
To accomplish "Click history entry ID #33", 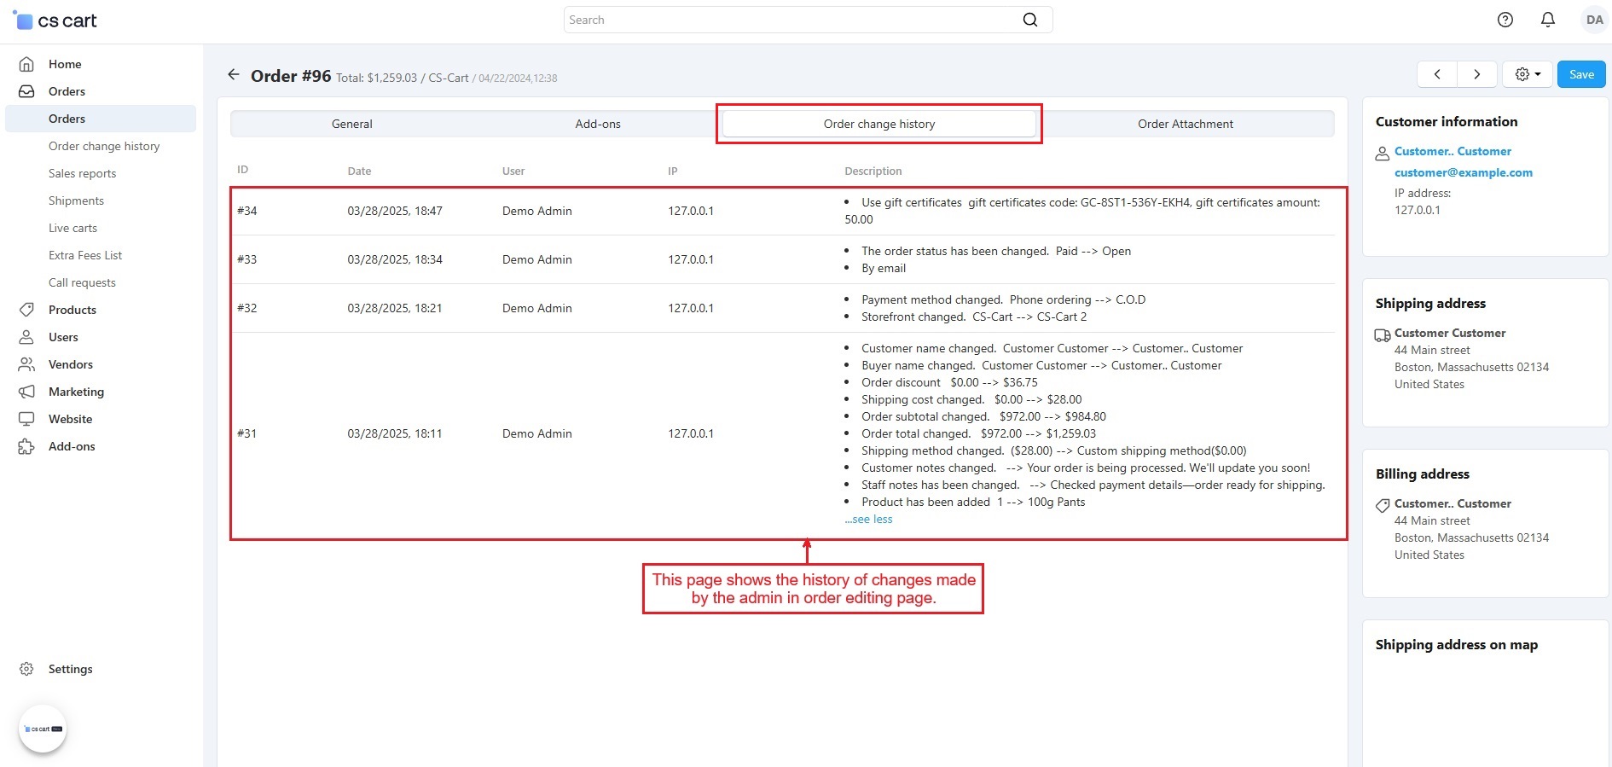I will (246, 259).
